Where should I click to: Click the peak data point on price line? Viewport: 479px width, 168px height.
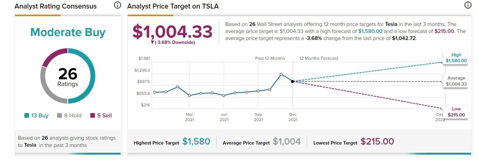[x=281, y=74]
